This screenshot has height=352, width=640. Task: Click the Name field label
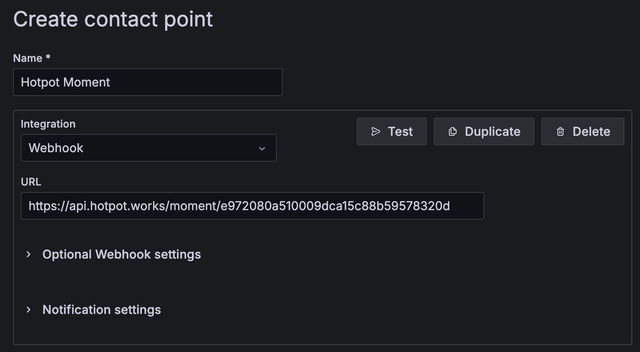pos(28,58)
